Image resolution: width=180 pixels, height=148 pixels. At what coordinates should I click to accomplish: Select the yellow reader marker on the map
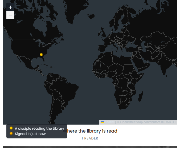click(41, 55)
